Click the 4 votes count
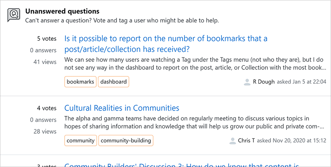The image size is (331, 167). (46, 108)
